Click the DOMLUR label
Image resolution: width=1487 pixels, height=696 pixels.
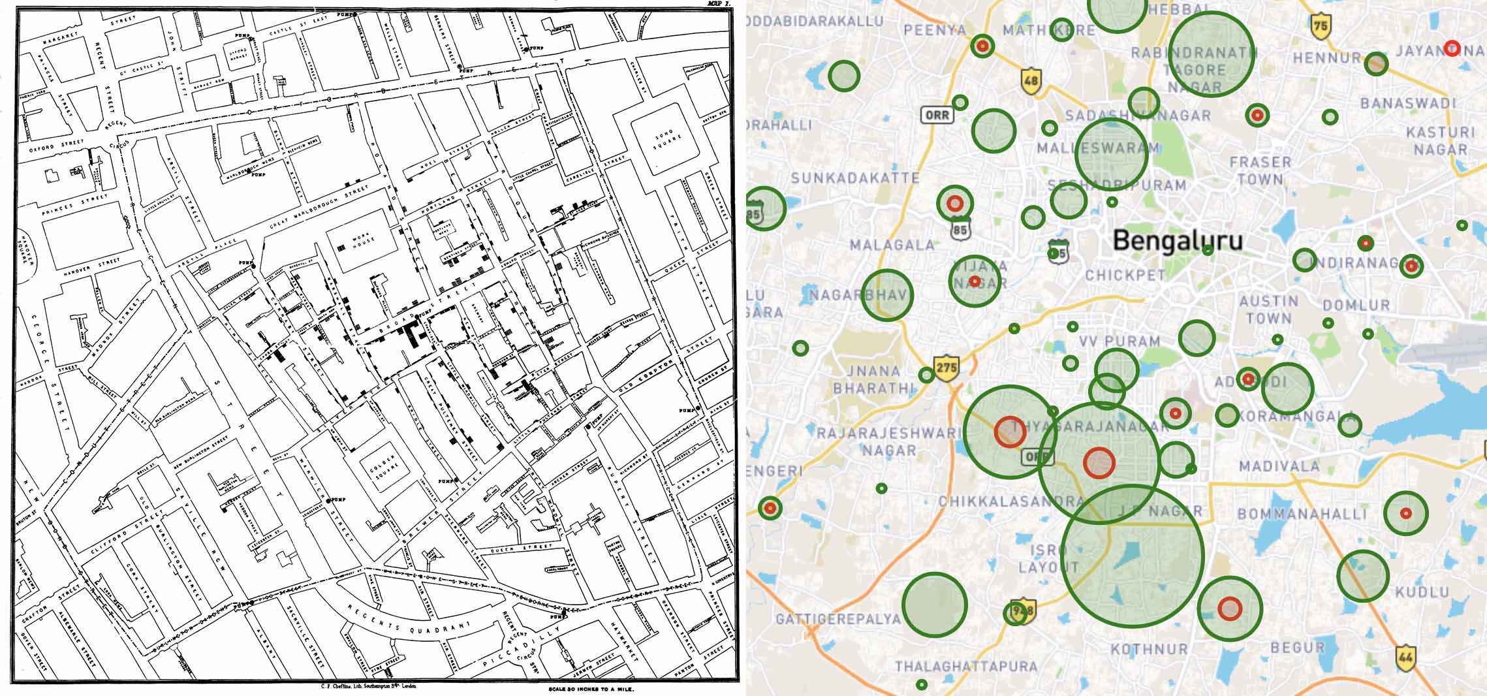coord(1356,306)
